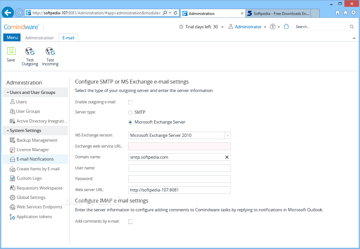
Task: Click the browser forward arrow
Action: coord(19,13)
